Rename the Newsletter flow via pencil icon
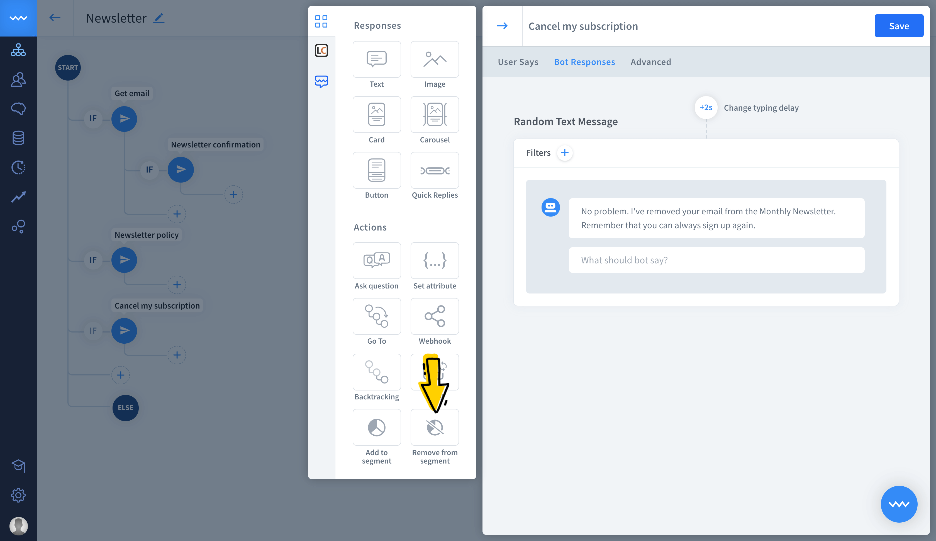This screenshot has height=541, width=936. 159,18
